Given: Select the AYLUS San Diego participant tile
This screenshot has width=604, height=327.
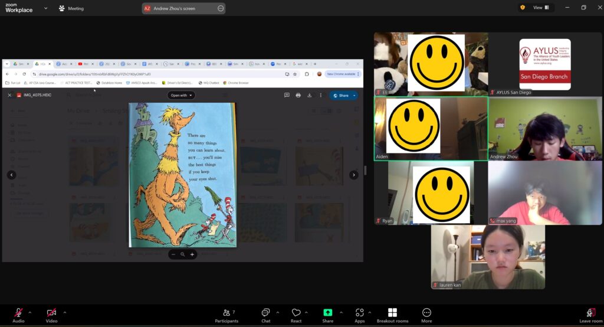Looking at the screenshot, I should (544, 64).
